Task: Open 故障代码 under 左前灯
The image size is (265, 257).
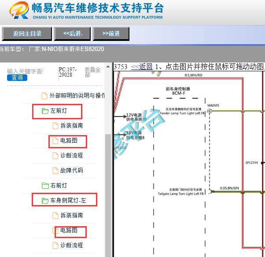Action: [x=72, y=170]
